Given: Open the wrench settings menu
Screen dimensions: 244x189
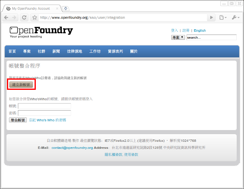Looking at the screenshot, I should [x=235, y=17].
